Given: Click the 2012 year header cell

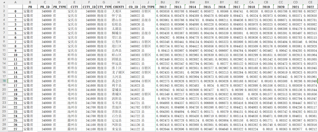Looking at the screenshot, I should (x=163, y=7).
